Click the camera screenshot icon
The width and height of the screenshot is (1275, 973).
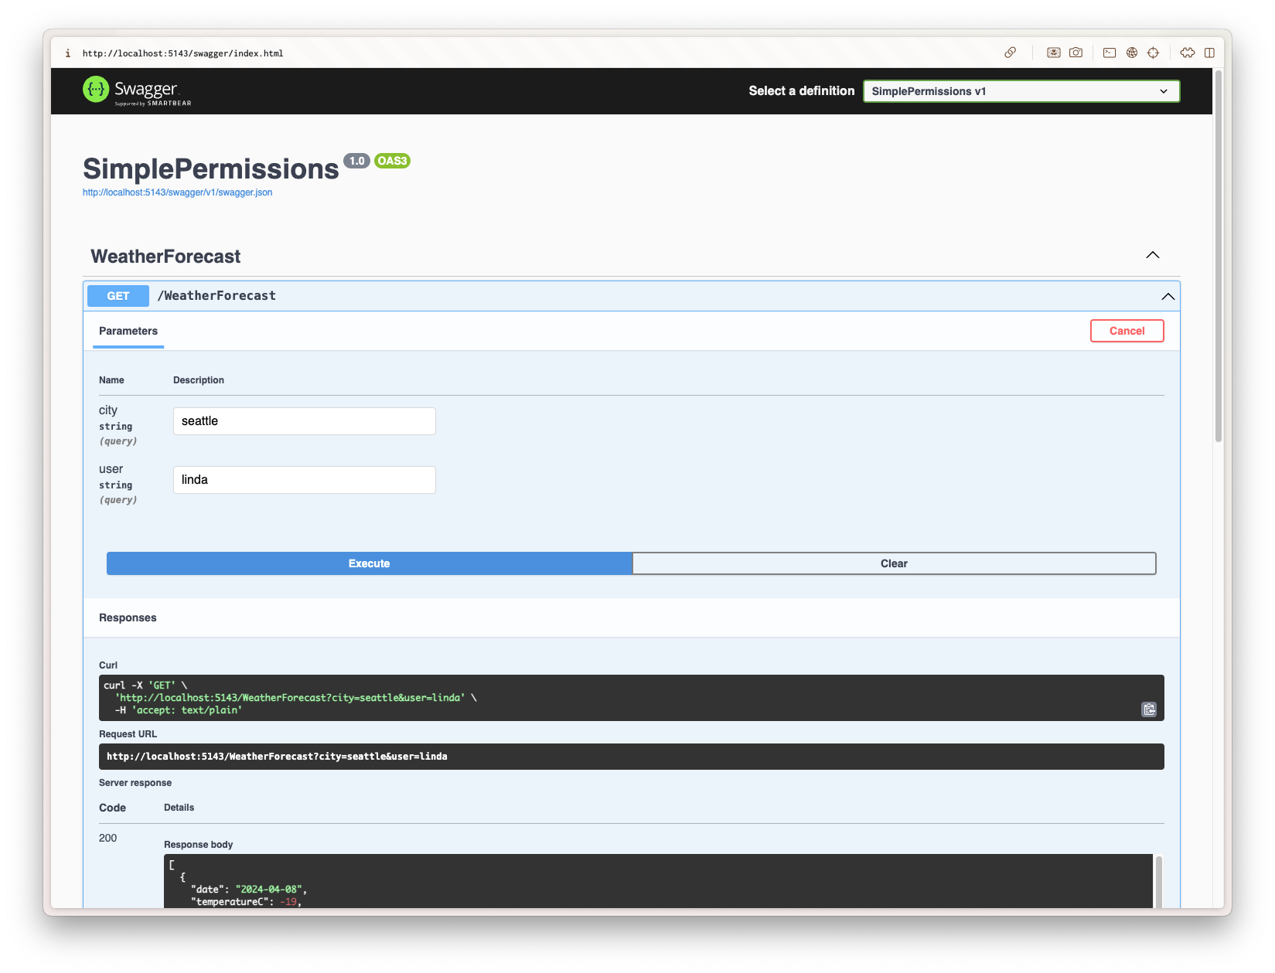click(1076, 53)
